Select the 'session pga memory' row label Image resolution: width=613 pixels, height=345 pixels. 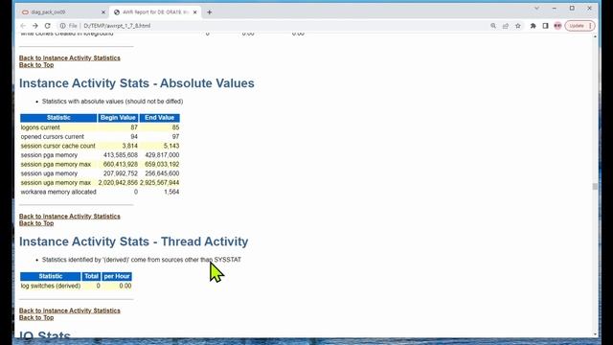coord(49,155)
